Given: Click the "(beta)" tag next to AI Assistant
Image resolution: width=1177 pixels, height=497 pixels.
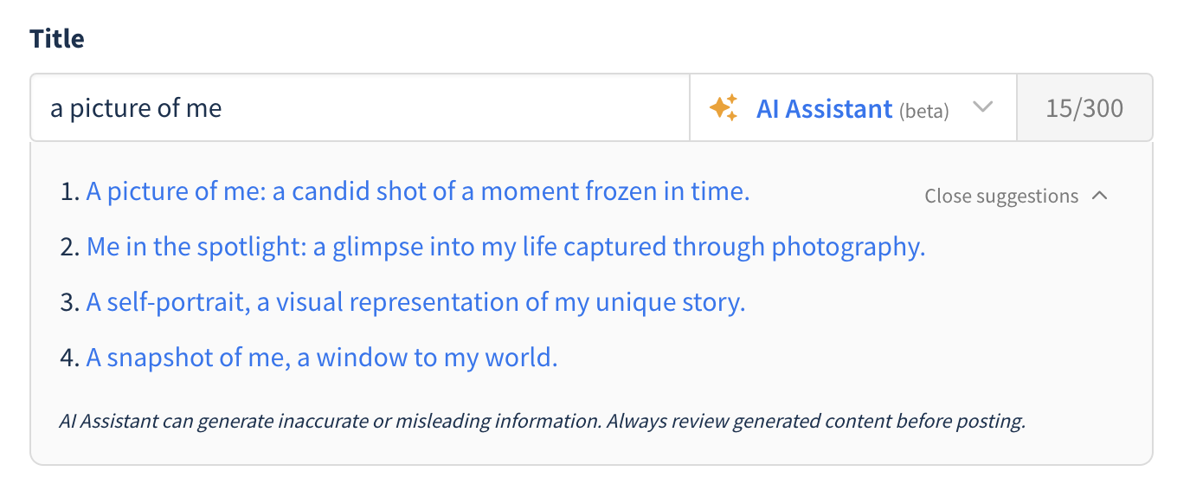Looking at the screenshot, I should pos(923,112).
